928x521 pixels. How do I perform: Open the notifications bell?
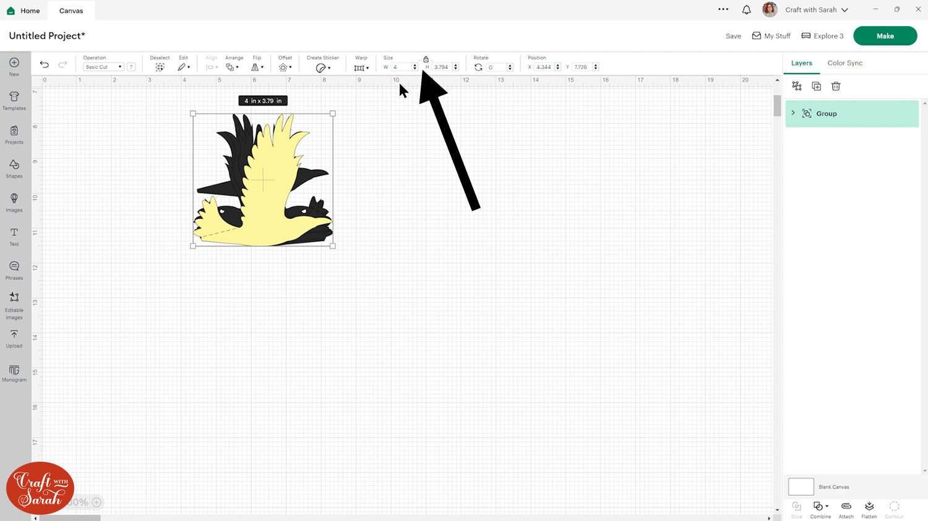pos(747,10)
